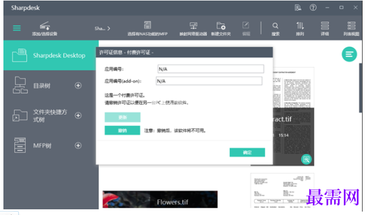370x215 pixels.
Task: Switch to the list view icon
Action: tap(351, 26)
